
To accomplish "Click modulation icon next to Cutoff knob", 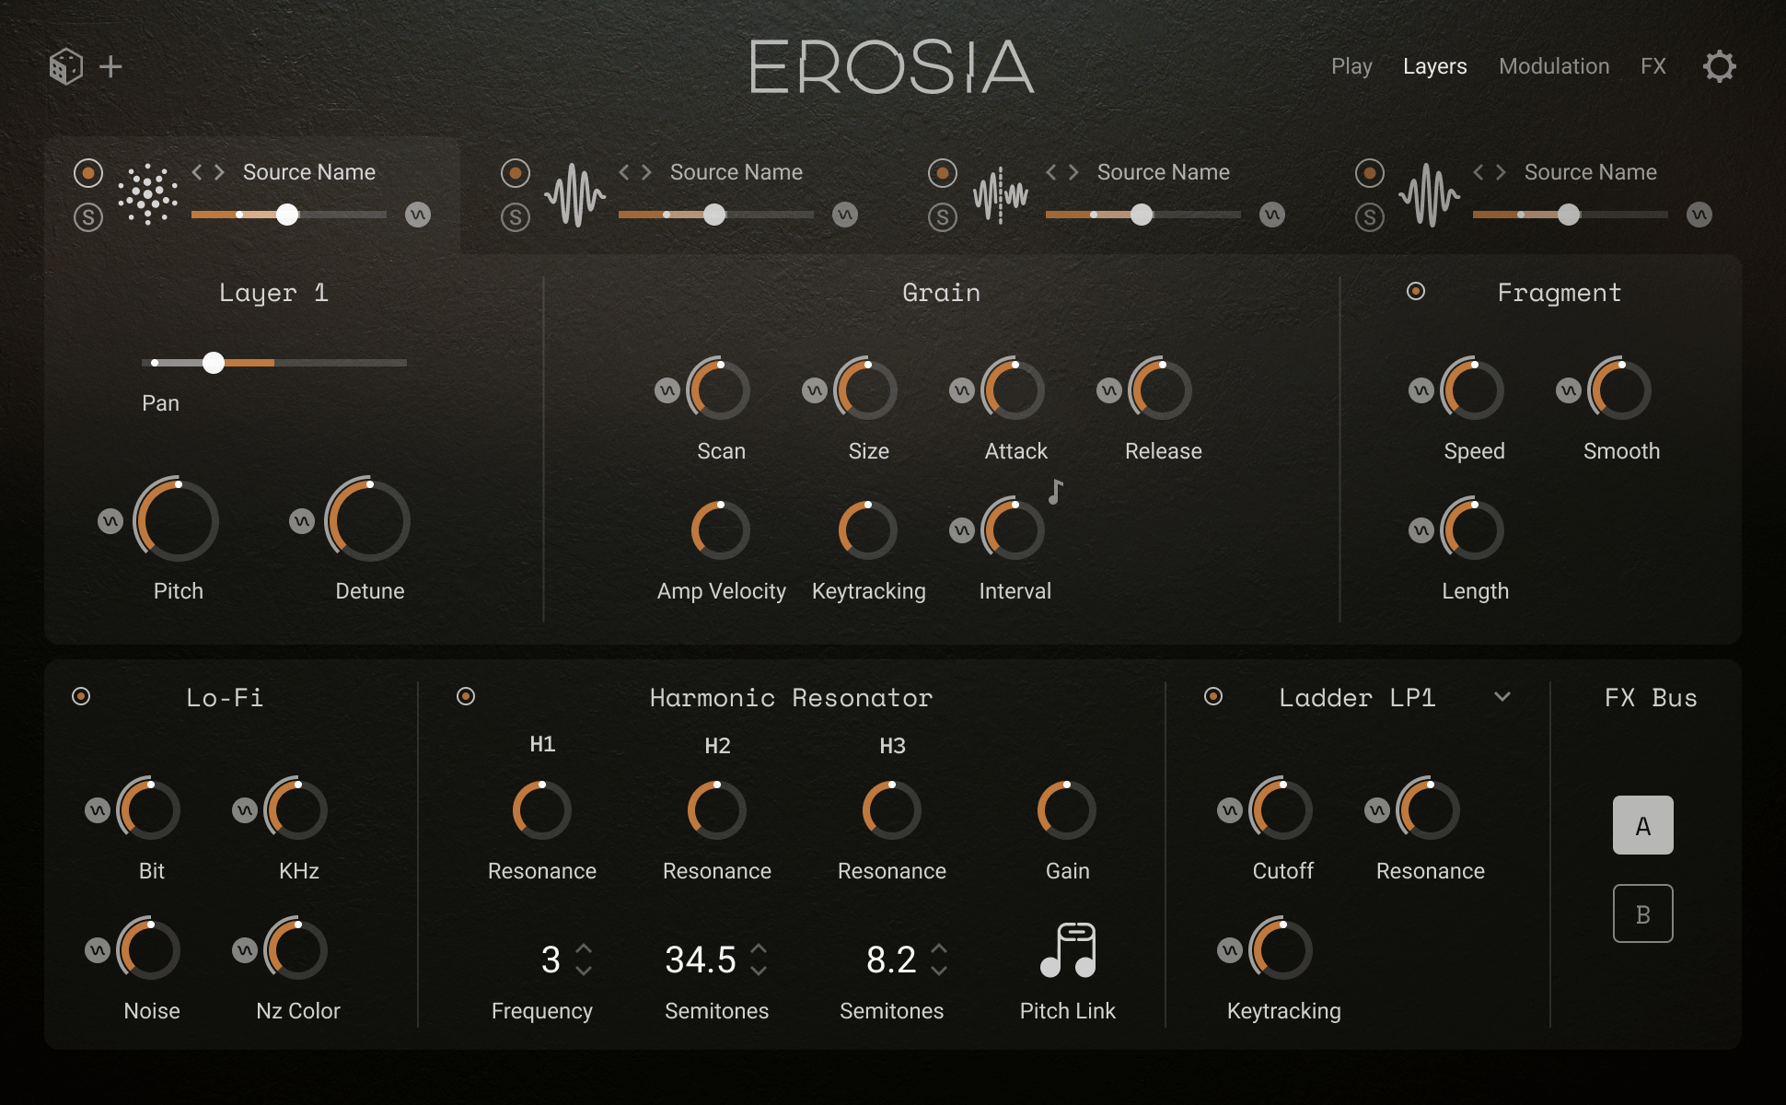I will click(1230, 810).
